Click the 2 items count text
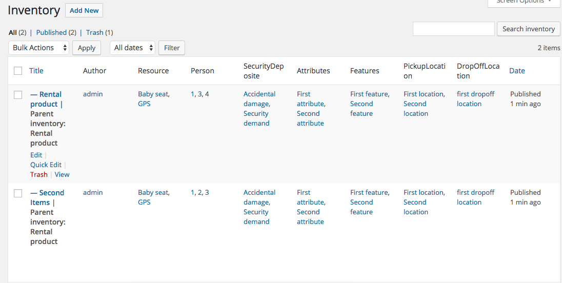 click(549, 48)
